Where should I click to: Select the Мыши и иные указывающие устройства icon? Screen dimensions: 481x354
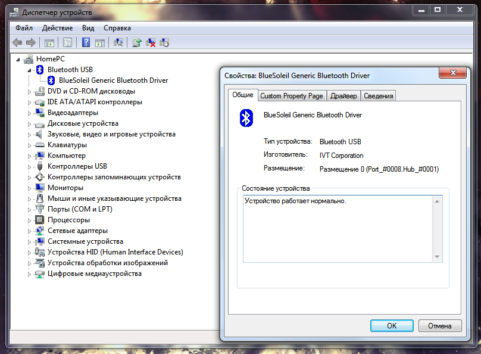(39, 198)
